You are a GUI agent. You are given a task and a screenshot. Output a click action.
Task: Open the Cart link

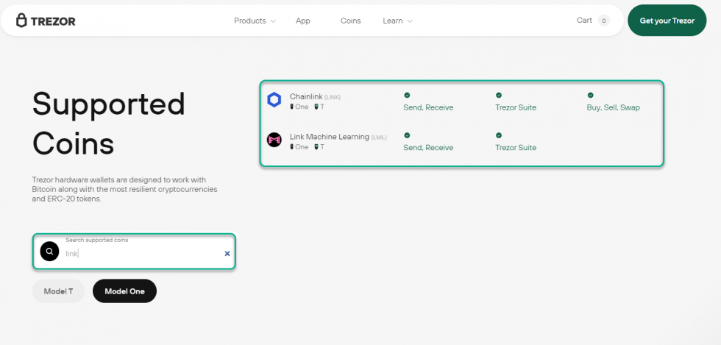pos(584,21)
